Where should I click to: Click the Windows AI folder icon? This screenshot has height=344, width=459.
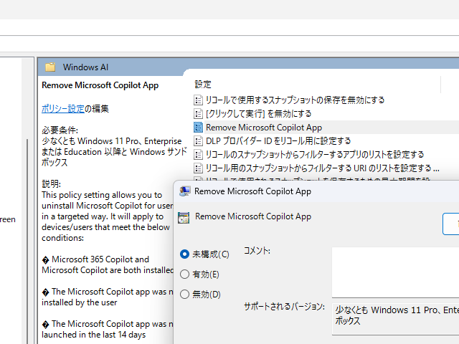click(50, 67)
